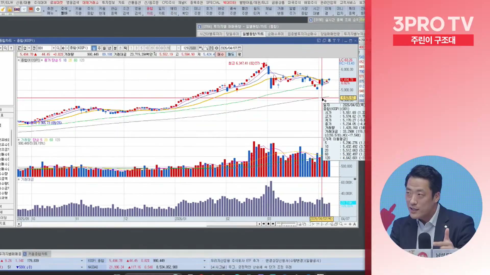Click the gear settings icon next to 129/600

(216, 48)
